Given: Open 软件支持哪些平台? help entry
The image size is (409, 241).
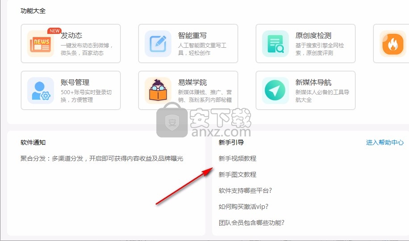Looking at the screenshot, I should 245,191.
